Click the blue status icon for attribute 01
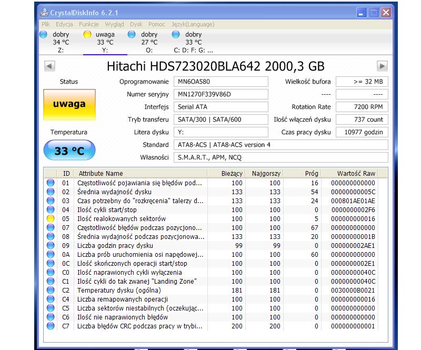421x350 pixels. pos(51,183)
